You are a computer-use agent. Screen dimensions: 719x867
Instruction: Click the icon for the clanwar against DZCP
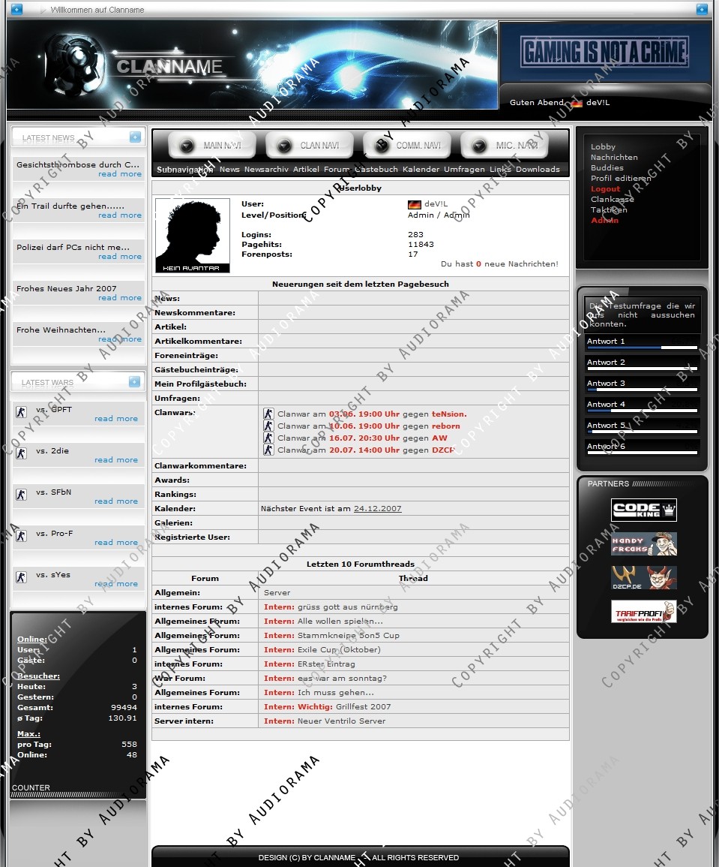coord(268,450)
